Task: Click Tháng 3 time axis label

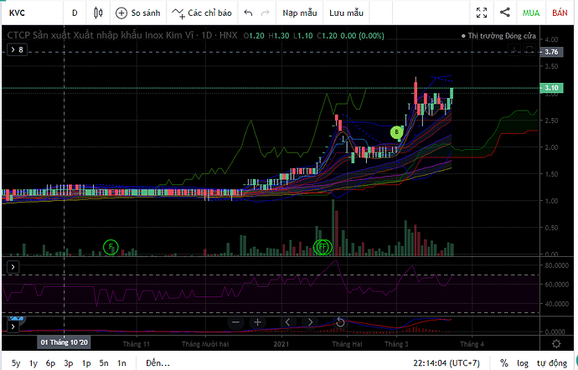Action: (x=396, y=344)
